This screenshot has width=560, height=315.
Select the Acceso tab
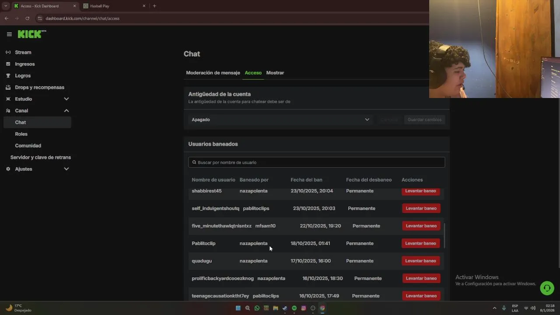click(x=253, y=73)
